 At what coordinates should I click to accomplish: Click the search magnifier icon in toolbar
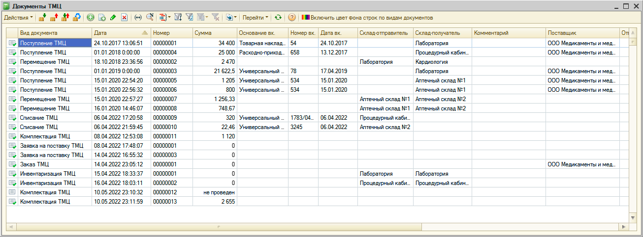tap(149, 18)
